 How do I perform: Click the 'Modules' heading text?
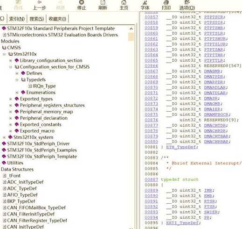point(10,41)
